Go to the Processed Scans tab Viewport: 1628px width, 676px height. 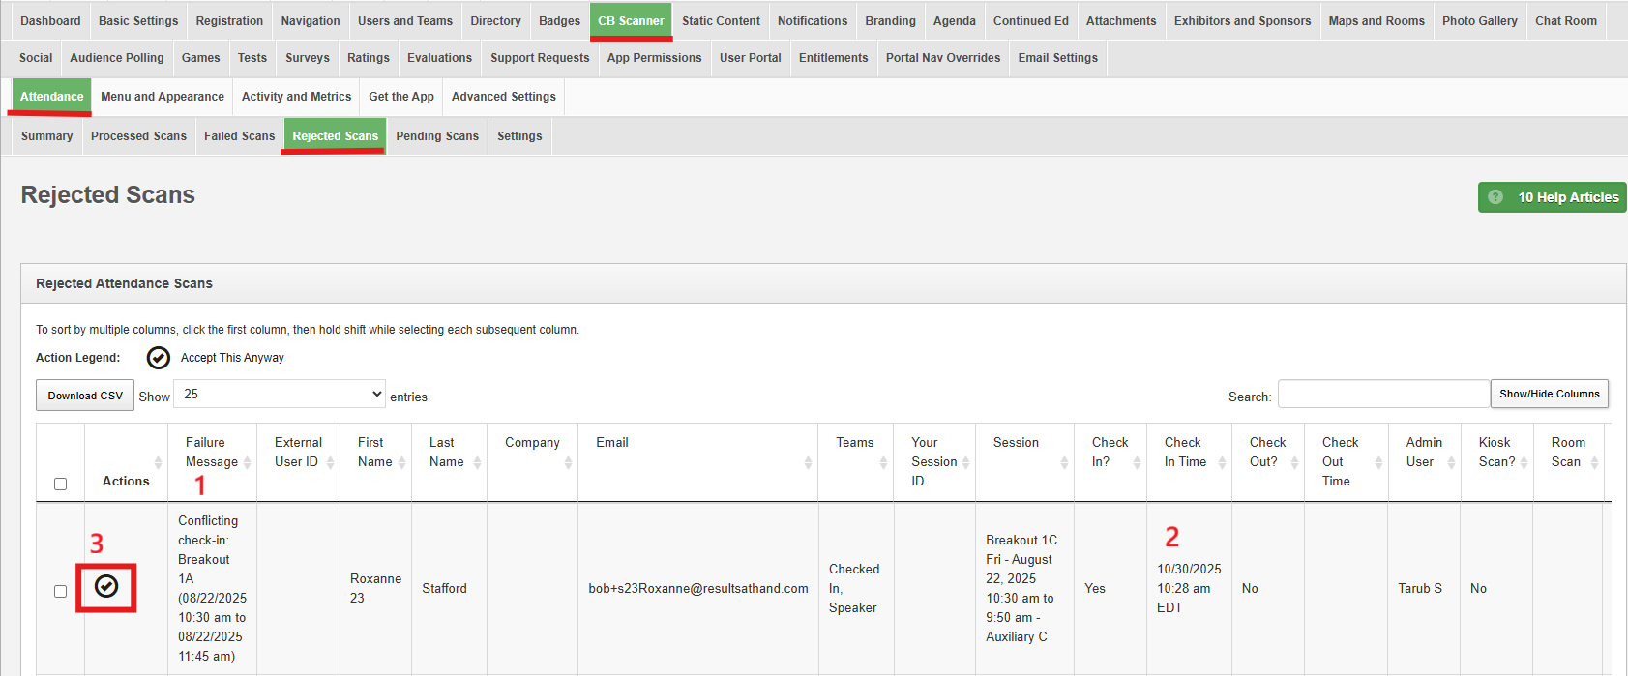(x=138, y=136)
